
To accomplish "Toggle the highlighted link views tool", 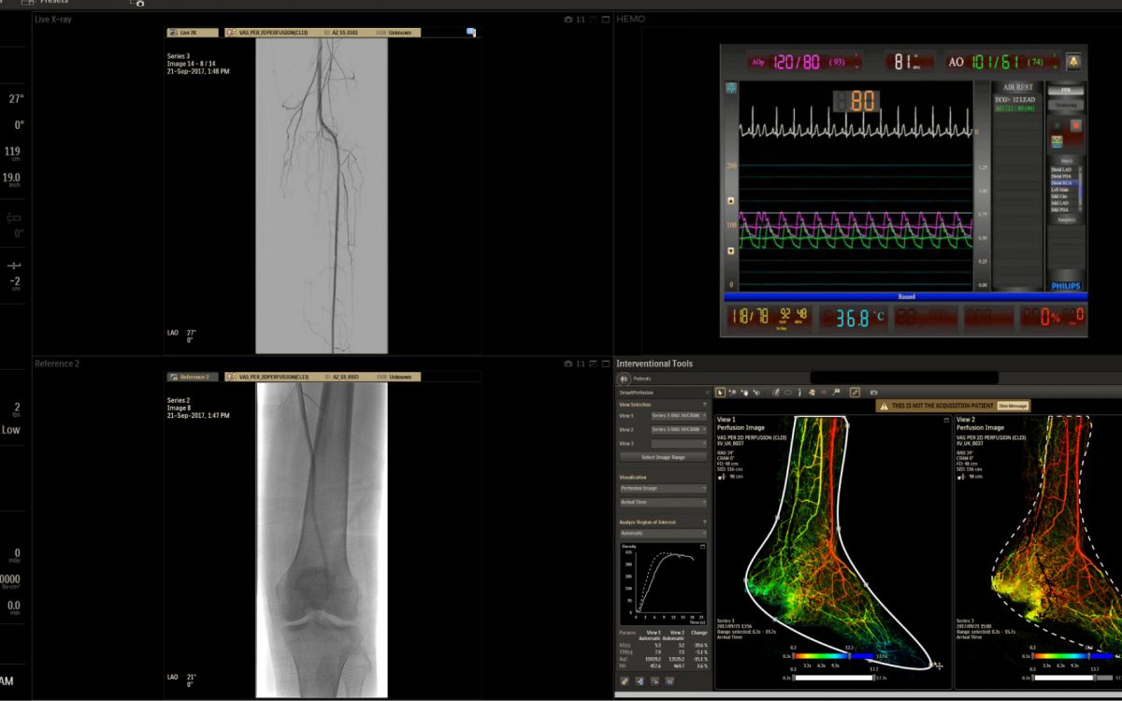I will [855, 393].
